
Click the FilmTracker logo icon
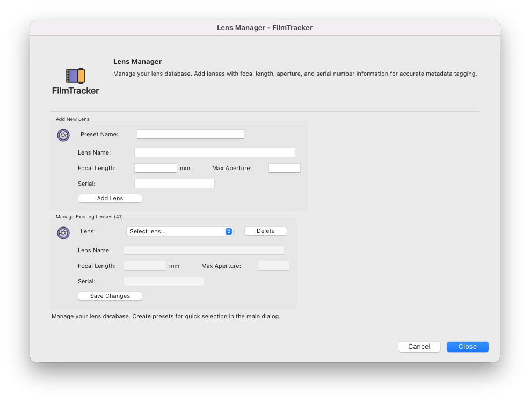[x=75, y=76]
